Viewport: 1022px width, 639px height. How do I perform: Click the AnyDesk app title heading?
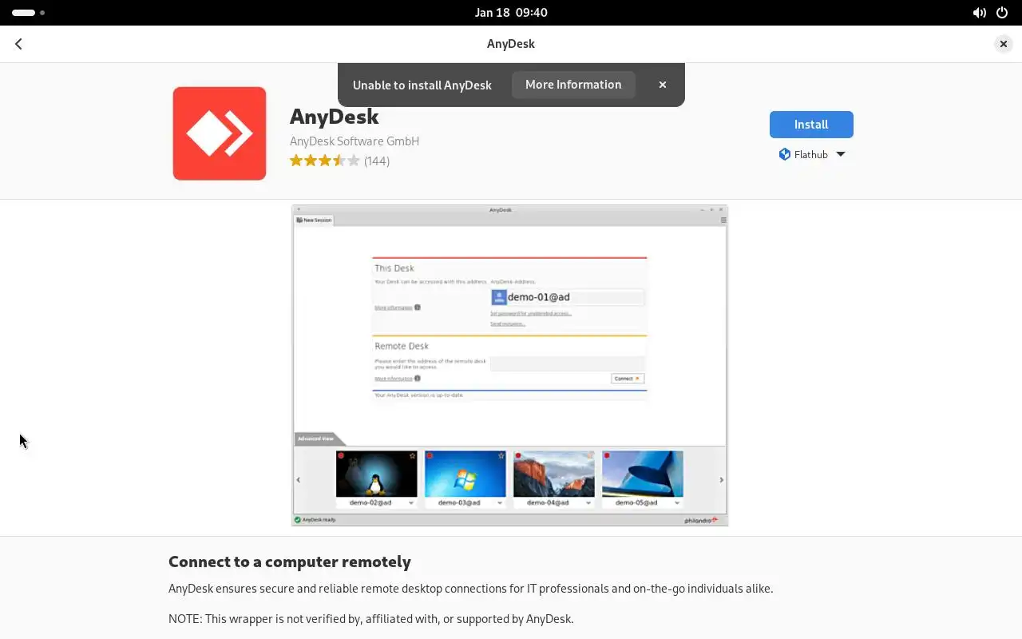[x=335, y=117]
